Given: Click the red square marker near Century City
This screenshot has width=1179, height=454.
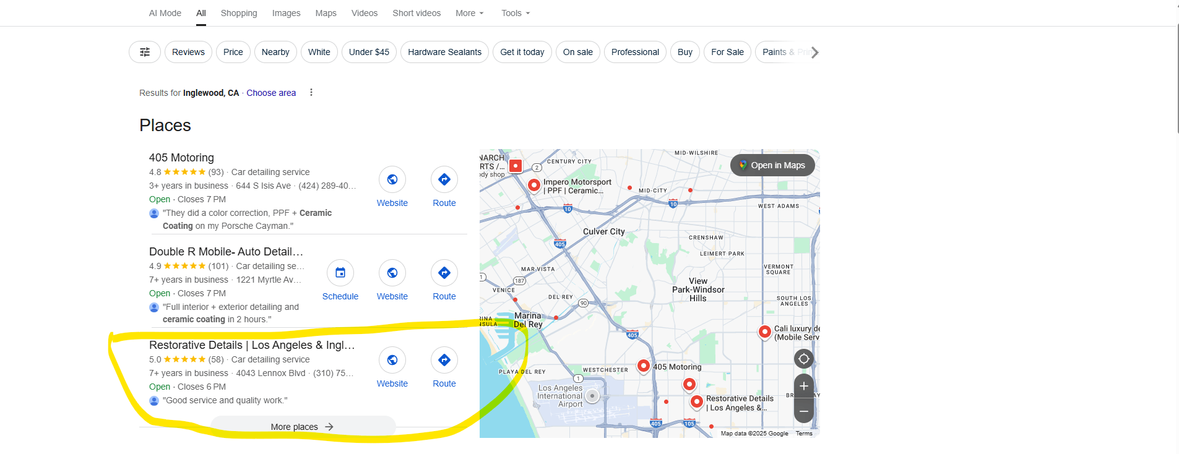Looking at the screenshot, I should point(516,166).
